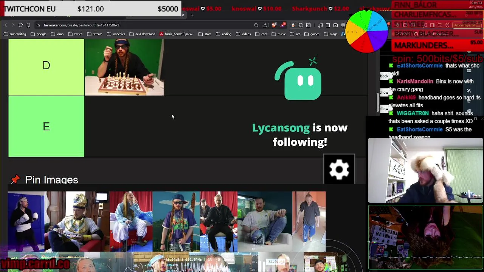Select the chess board image in D tier
The height and width of the screenshot is (272, 484).
(x=124, y=67)
